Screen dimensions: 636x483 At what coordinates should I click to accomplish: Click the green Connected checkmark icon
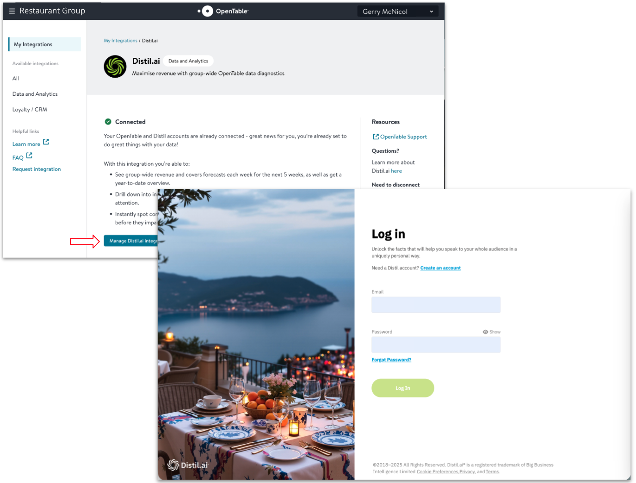click(108, 122)
